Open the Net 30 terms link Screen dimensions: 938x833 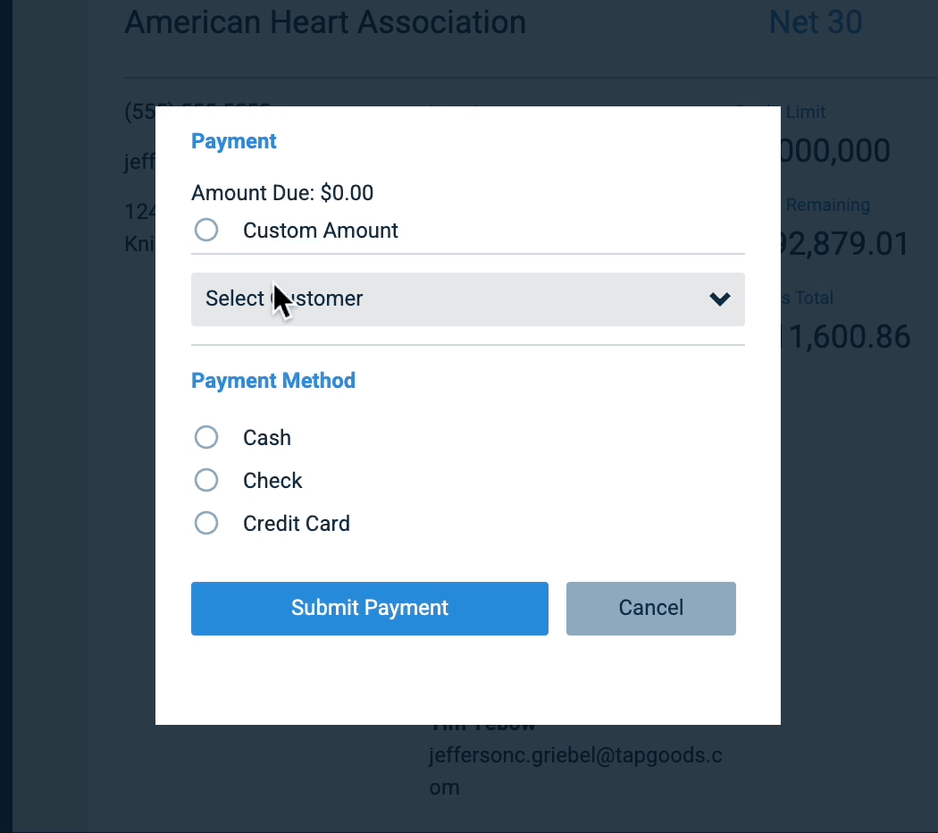[x=815, y=22]
